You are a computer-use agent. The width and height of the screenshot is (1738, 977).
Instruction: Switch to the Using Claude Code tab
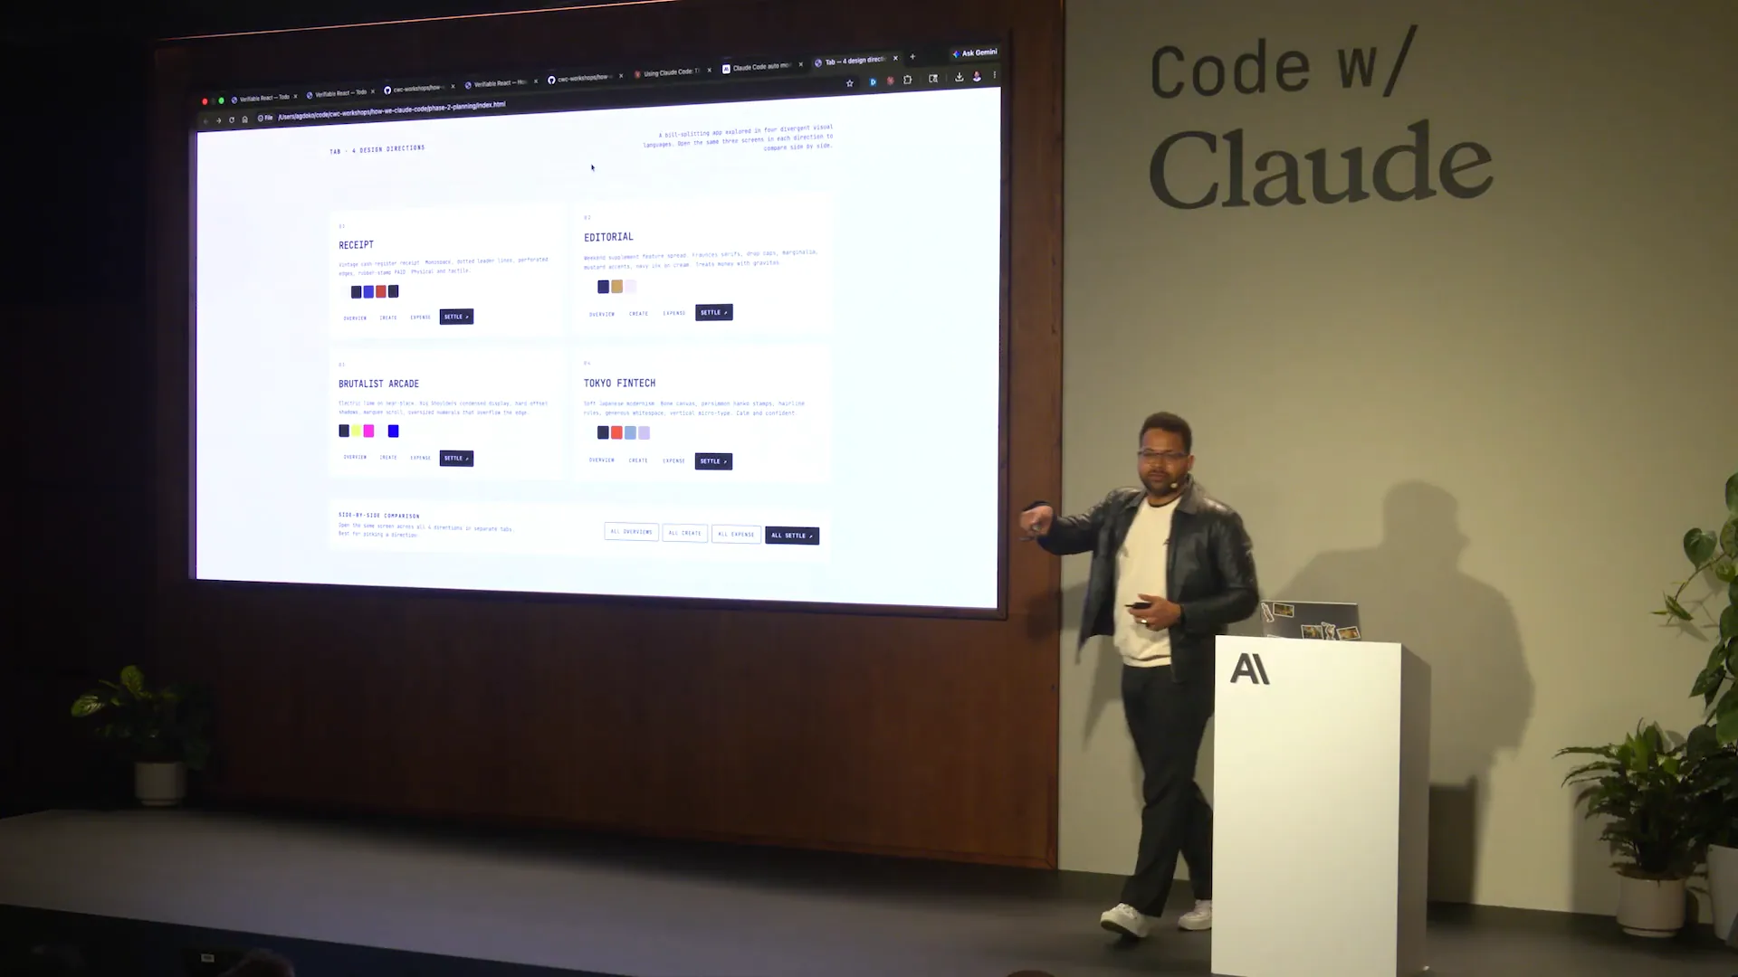coord(667,72)
